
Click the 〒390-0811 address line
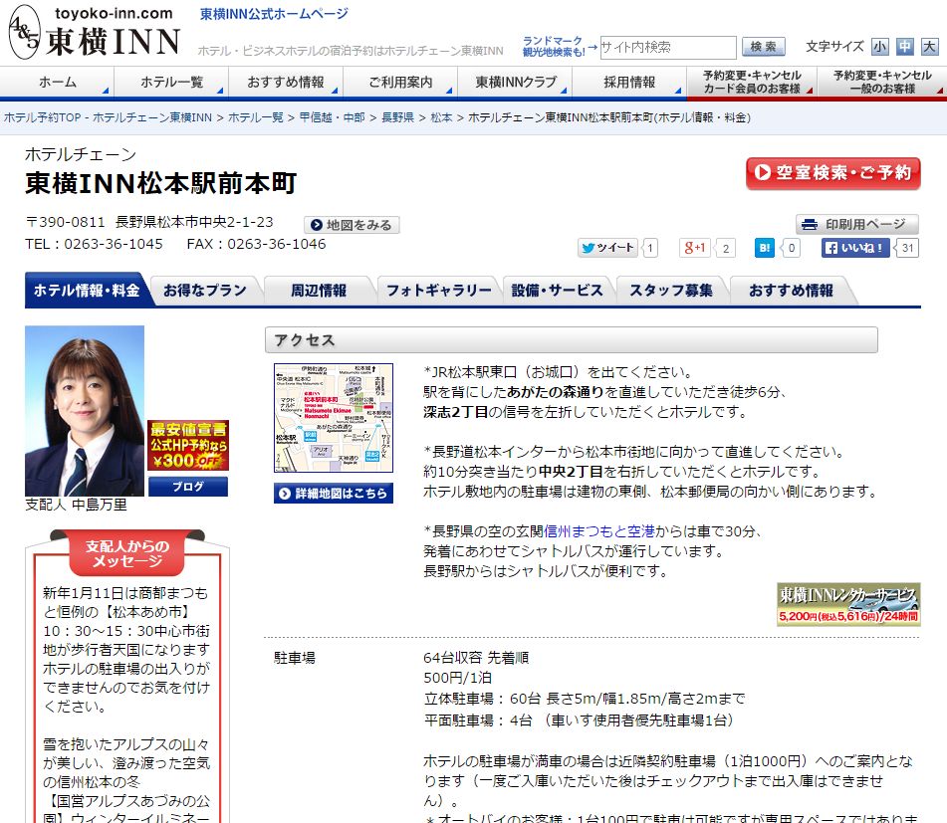coord(149,222)
